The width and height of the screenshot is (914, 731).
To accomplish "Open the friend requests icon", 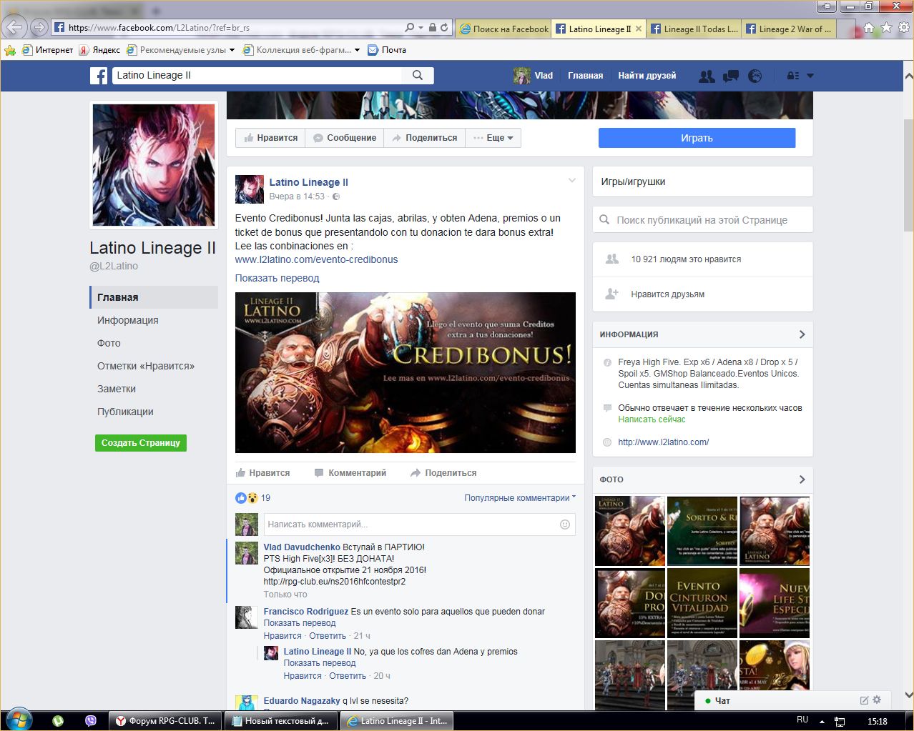I will tap(707, 76).
